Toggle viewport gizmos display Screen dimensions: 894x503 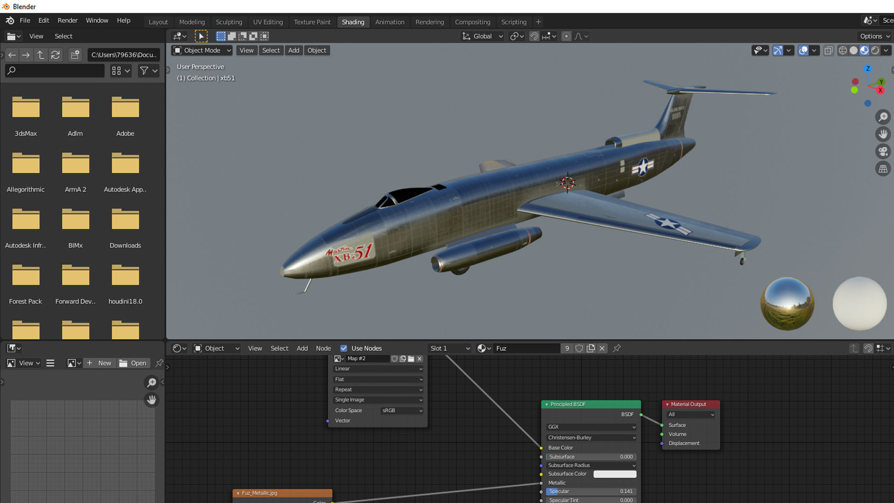(x=778, y=50)
